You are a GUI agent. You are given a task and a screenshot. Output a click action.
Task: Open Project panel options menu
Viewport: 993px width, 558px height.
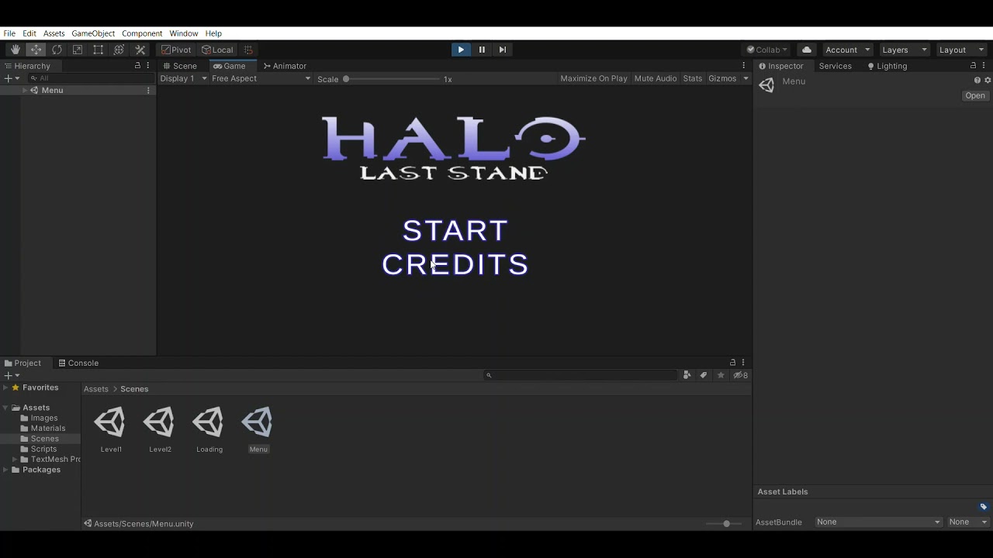pyautogui.click(x=743, y=363)
